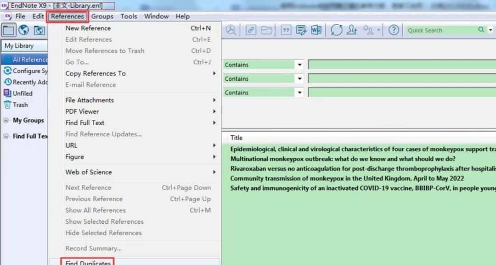Click the Local Library Mode icon
The width and height of the screenshot is (496, 265).
tap(9, 30)
